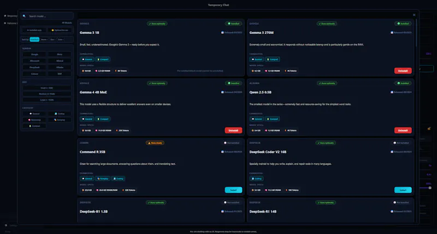Filter vendors by Microsoft
Image resolution: width=437 pixels, height=234 pixels.
click(x=34, y=61)
